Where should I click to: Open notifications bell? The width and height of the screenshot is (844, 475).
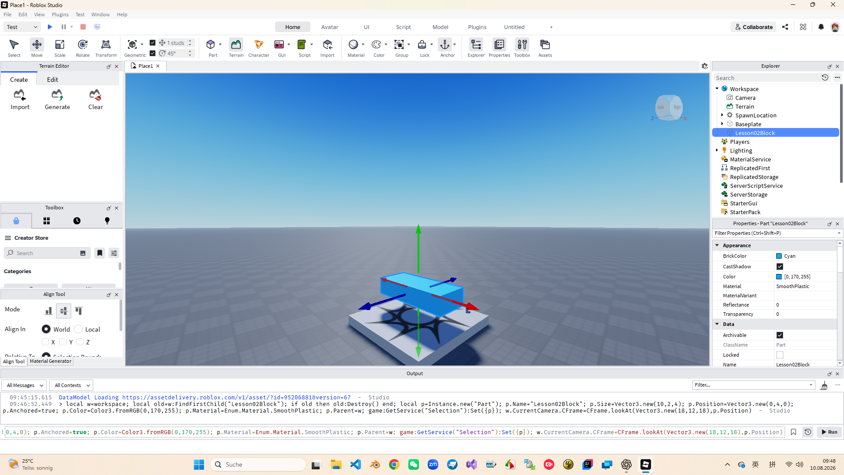[821, 27]
